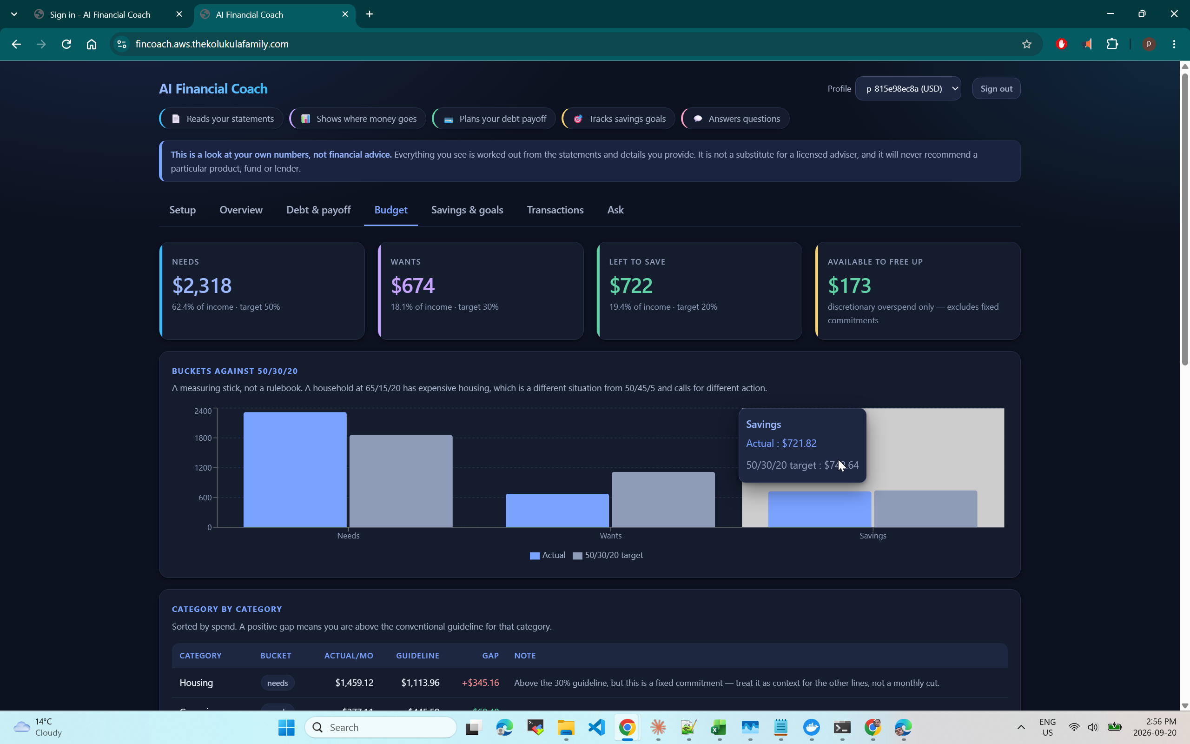The height and width of the screenshot is (744, 1190).
Task: Open the browser home page icon
Action: click(x=92, y=44)
